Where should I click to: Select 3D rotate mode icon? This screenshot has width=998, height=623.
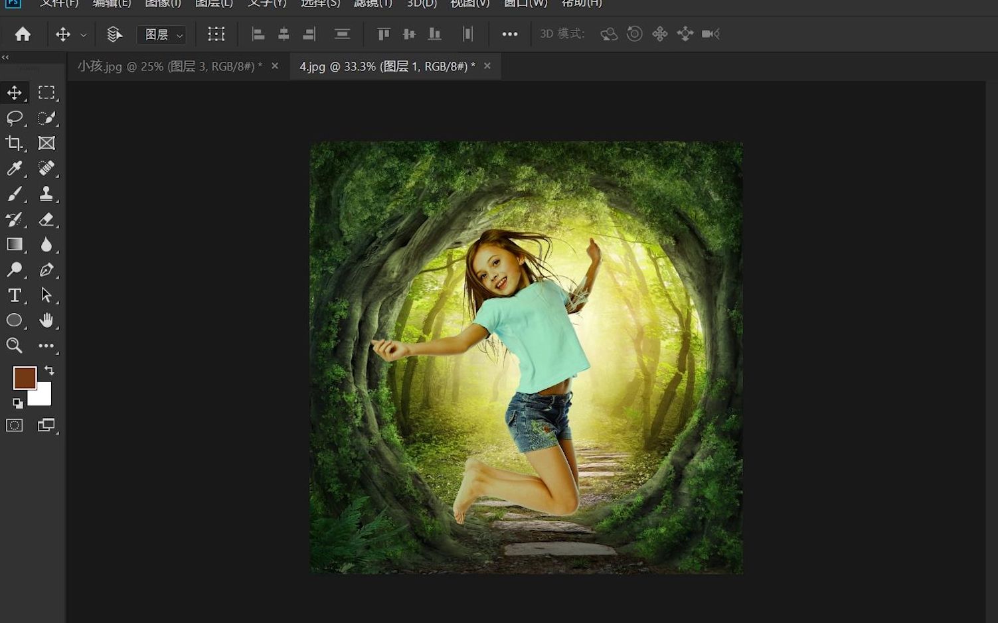(x=609, y=34)
